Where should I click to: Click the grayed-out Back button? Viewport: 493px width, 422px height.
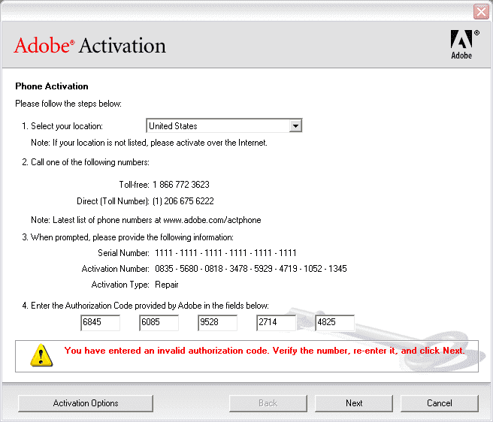[268, 403]
